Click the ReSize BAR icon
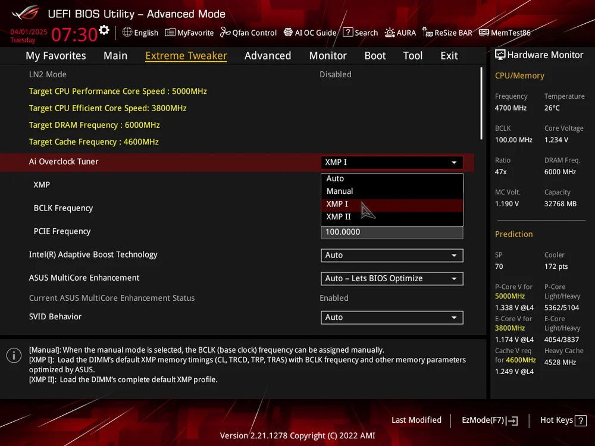Screen dimensions: 595x446 click(x=447, y=33)
